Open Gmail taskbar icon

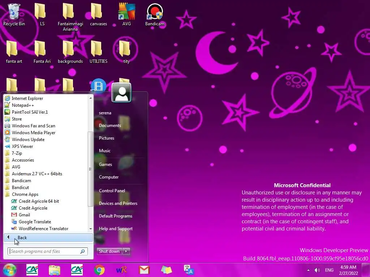click(144, 270)
